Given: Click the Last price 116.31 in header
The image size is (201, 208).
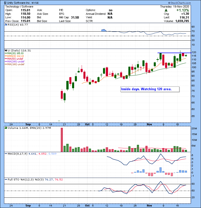Looking at the screenshot, I should coord(184,17).
